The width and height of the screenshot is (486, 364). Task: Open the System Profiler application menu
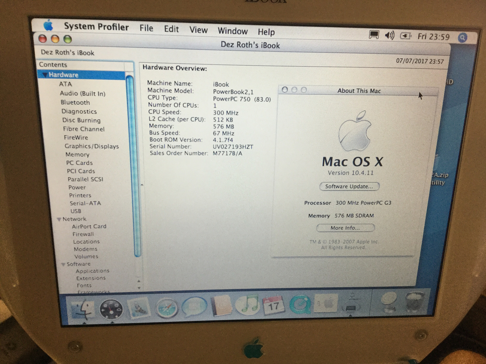[x=96, y=27]
